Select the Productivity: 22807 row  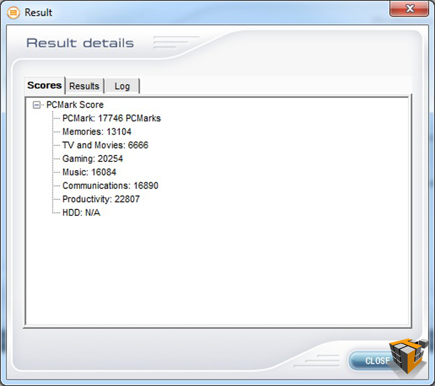pyautogui.click(x=101, y=199)
